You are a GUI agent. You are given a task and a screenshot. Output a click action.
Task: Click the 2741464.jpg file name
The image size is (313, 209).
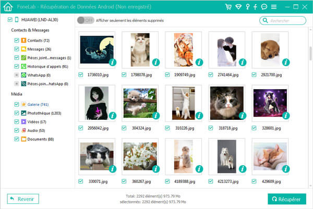(x=228, y=75)
